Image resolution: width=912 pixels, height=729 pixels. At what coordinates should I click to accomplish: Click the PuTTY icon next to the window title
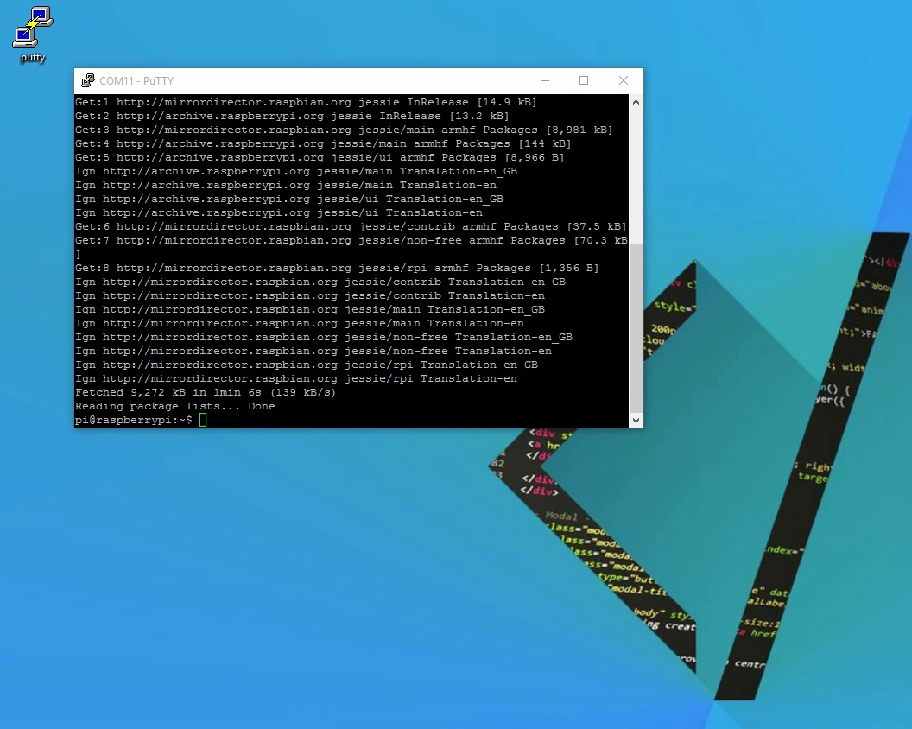tap(87, 80)
